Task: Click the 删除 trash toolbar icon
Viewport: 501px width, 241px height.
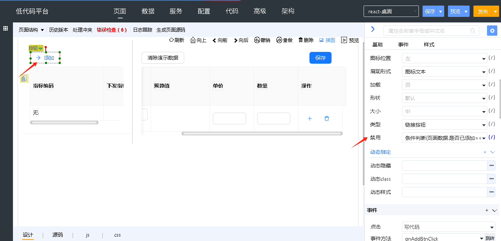Action: pyautogui.click(x=301, y=40)
